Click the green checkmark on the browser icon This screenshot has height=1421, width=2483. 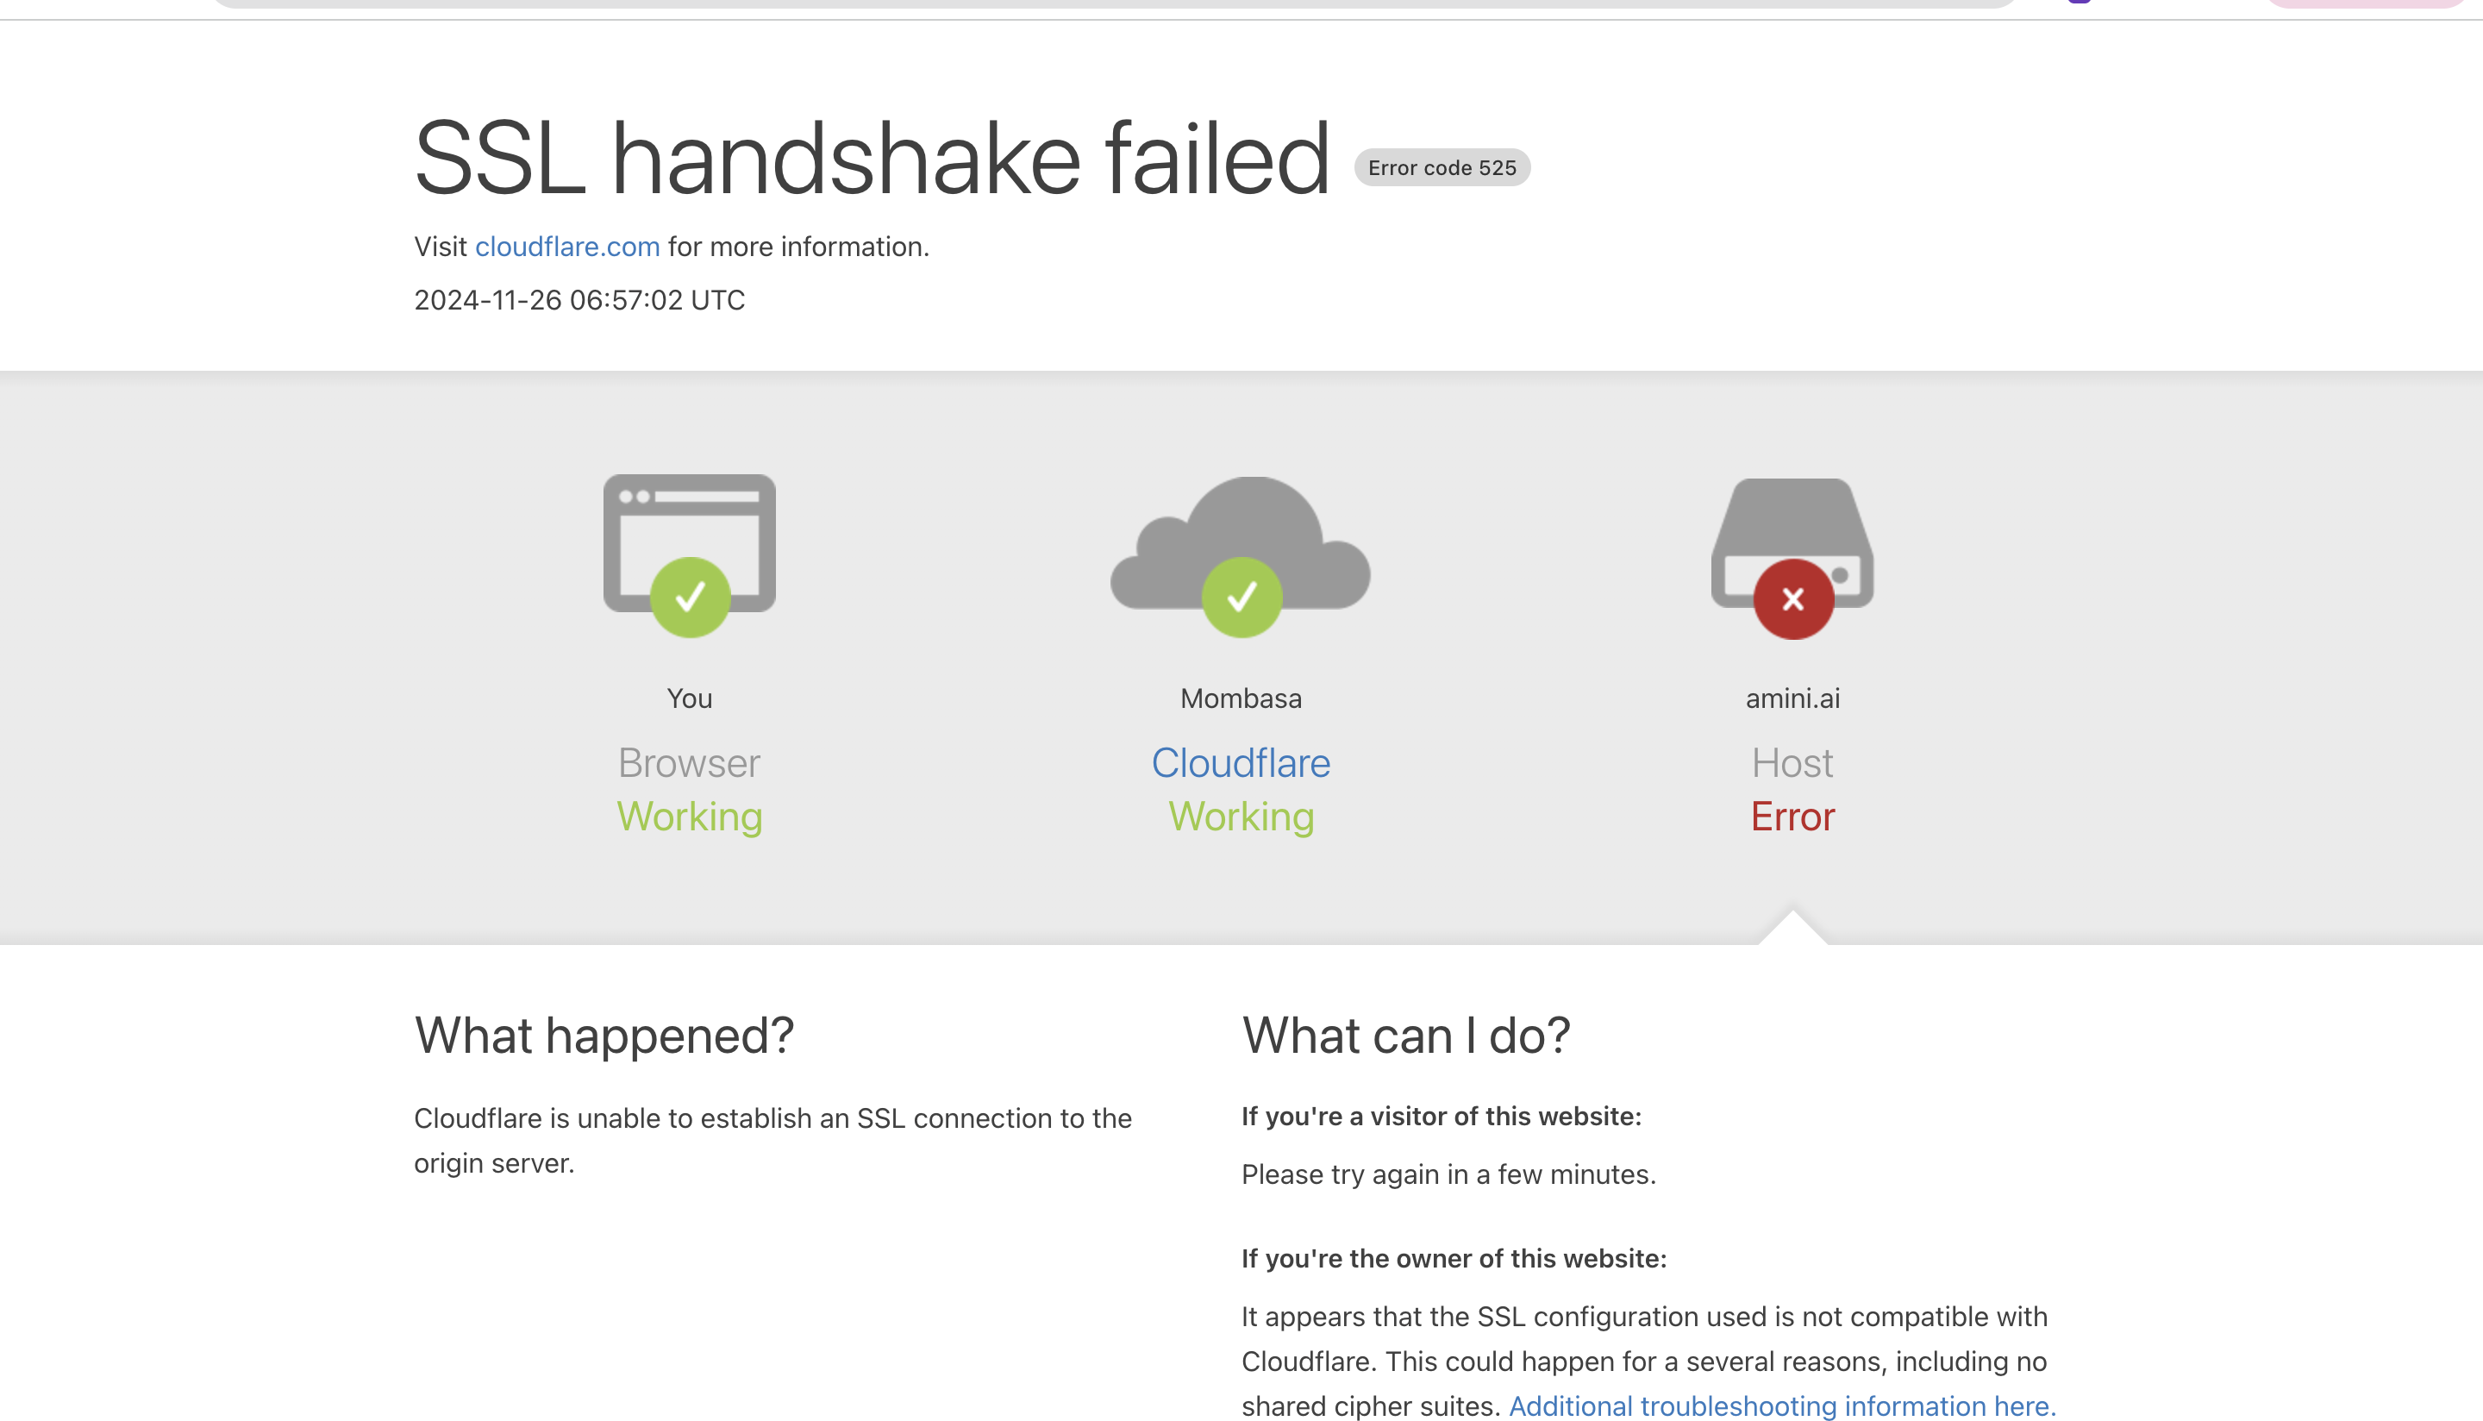[x=690, y=598]
